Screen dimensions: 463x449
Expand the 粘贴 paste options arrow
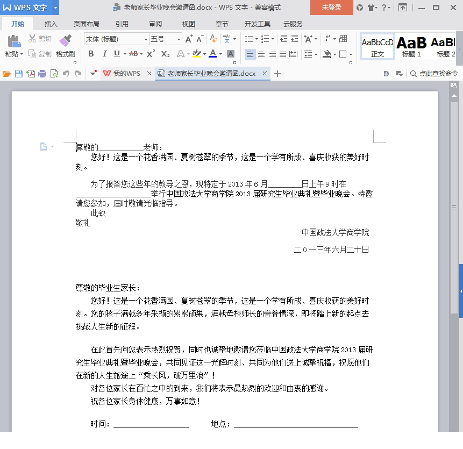tap(22, 54)
